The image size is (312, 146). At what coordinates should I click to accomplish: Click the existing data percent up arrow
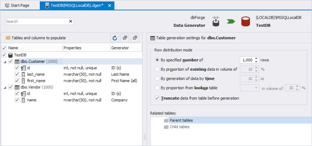pos(256,68)
